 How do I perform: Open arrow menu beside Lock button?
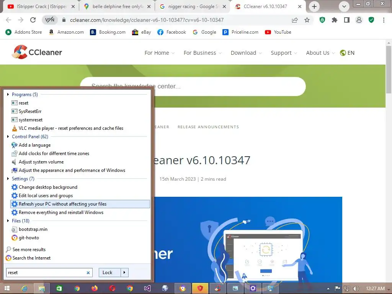click(x=124, y=273)
